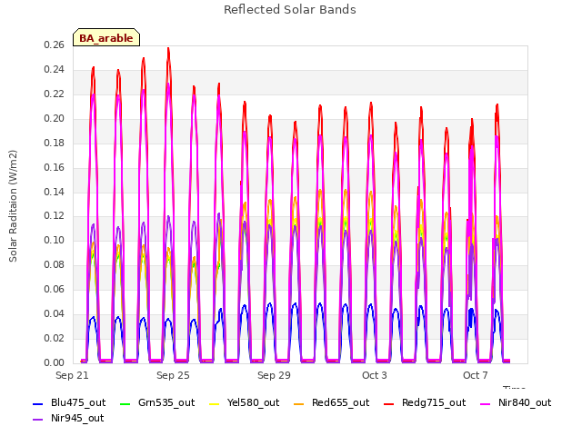Click the BA_arable annotation tag
This screenshot has height=436, width=582.
pyautogui.click(x=106, y=37)
